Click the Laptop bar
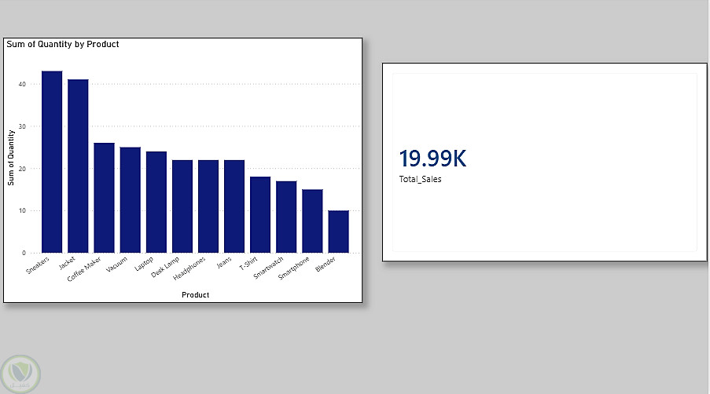 [x=156, y=202]
